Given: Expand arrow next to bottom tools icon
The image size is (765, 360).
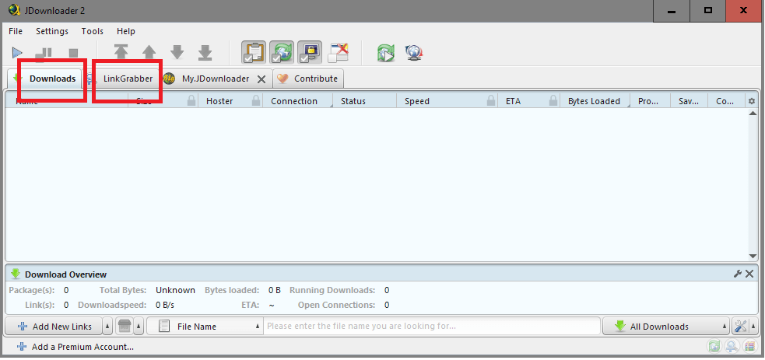Looking at the screenshot, I should [x=754, y=326].
